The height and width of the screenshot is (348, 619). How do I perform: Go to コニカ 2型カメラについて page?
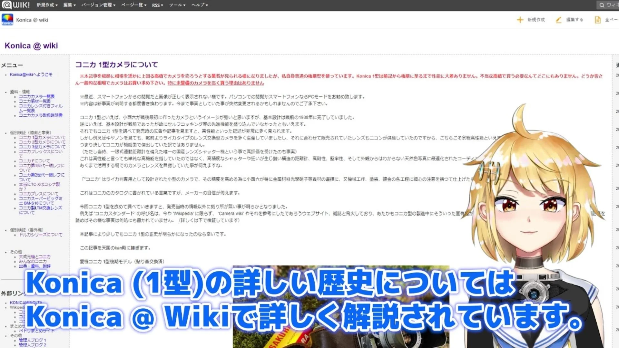(x=42, y=142)
